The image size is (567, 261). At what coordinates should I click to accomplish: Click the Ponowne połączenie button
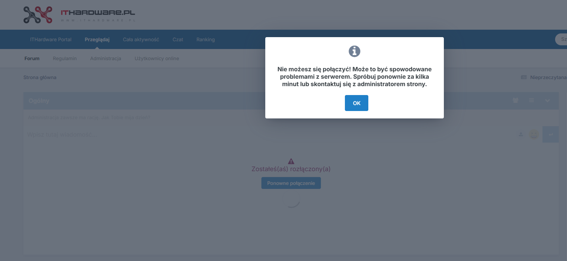291,183
